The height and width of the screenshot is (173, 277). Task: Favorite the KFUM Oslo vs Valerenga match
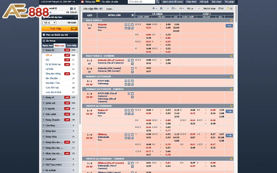click(132, 81)
